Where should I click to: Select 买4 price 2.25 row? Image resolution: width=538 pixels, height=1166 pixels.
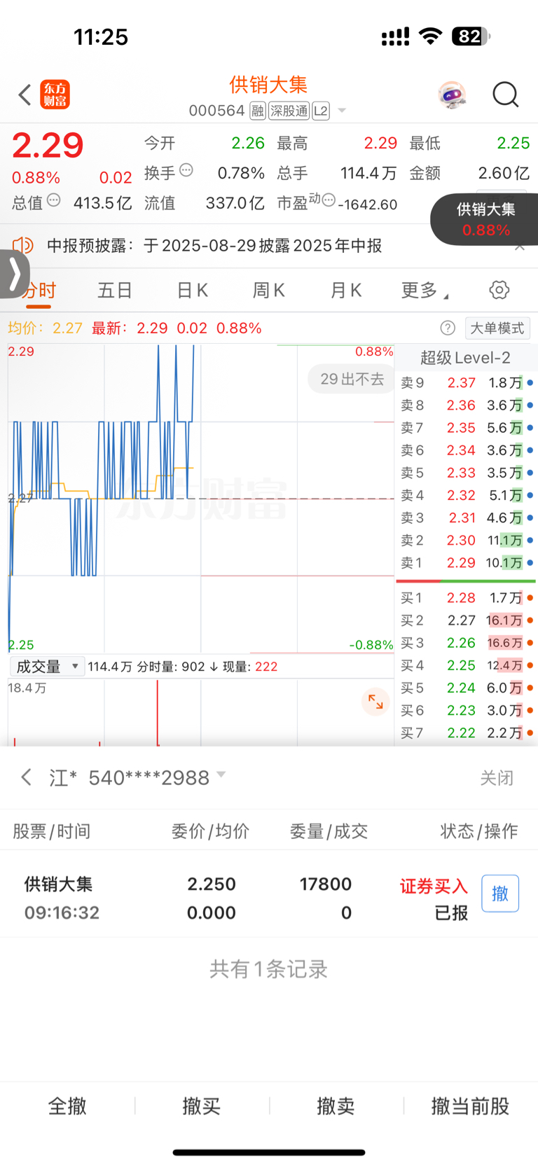pos(467,665)
